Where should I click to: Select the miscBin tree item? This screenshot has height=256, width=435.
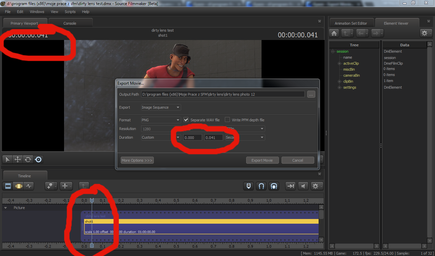pos(349,69)
